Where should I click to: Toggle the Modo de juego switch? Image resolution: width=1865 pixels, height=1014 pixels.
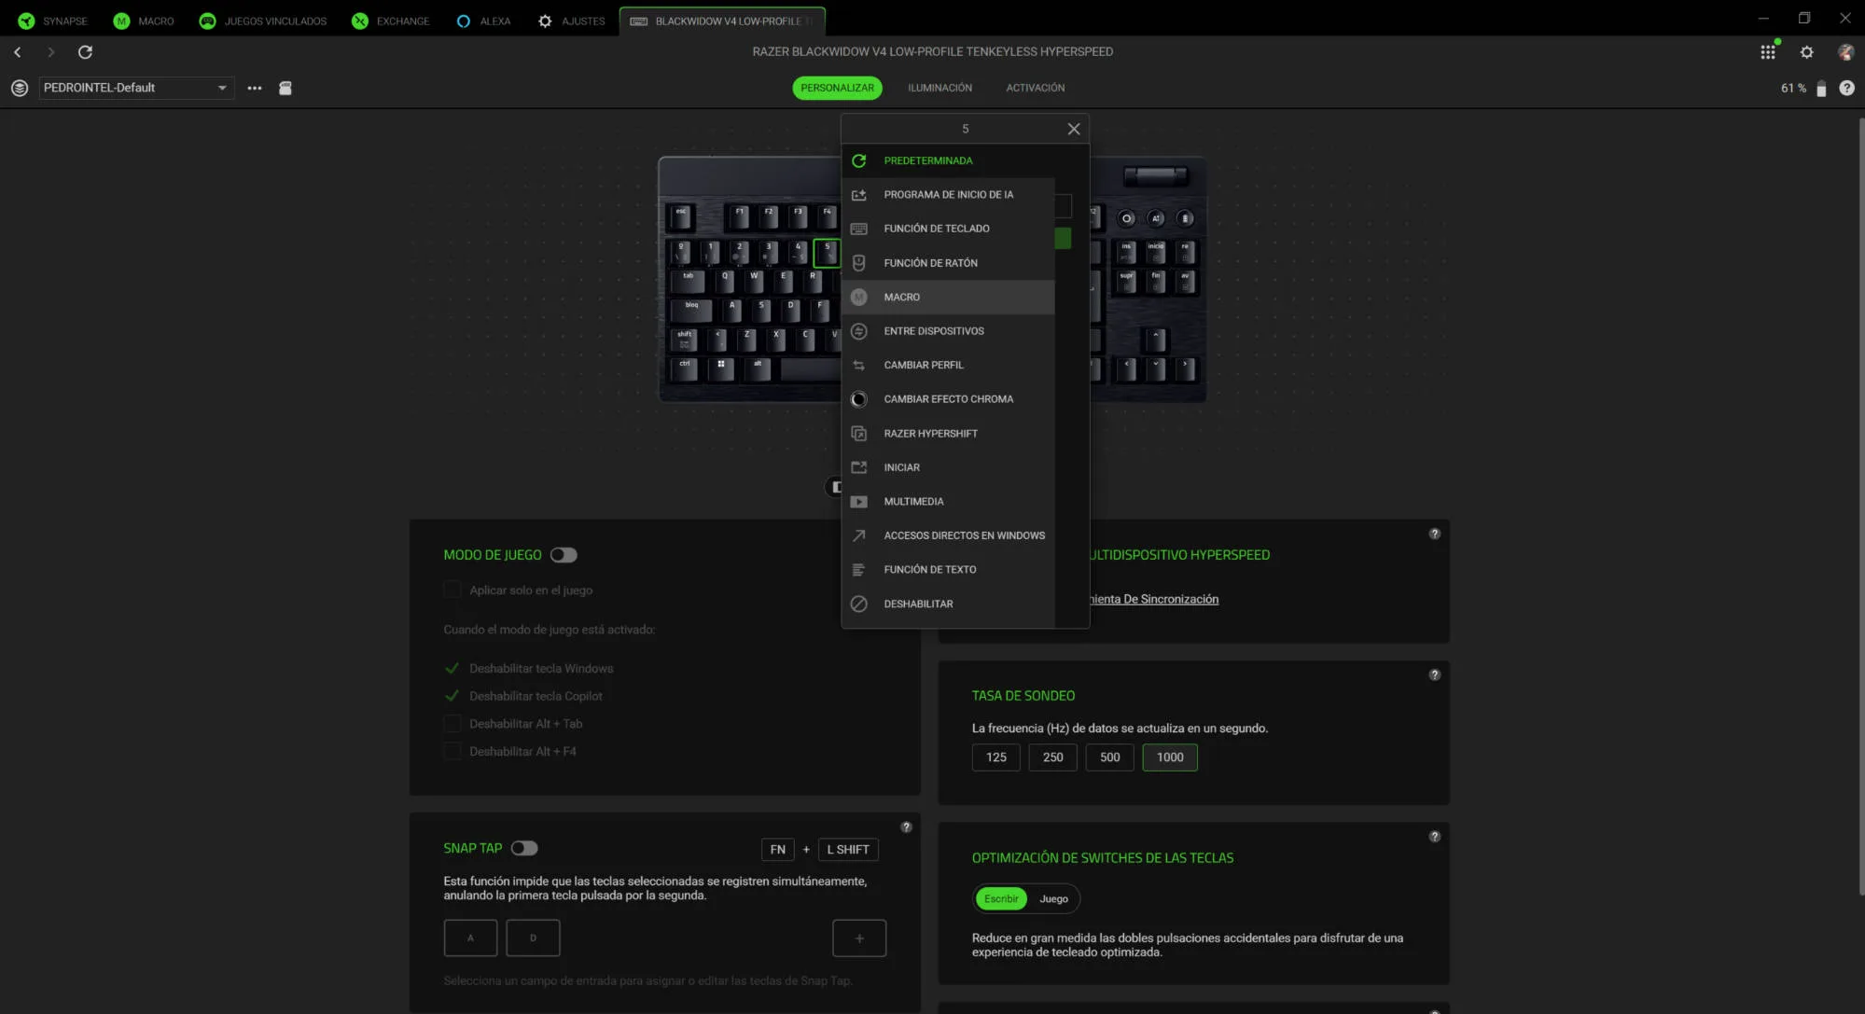click(x=564, y=555)
